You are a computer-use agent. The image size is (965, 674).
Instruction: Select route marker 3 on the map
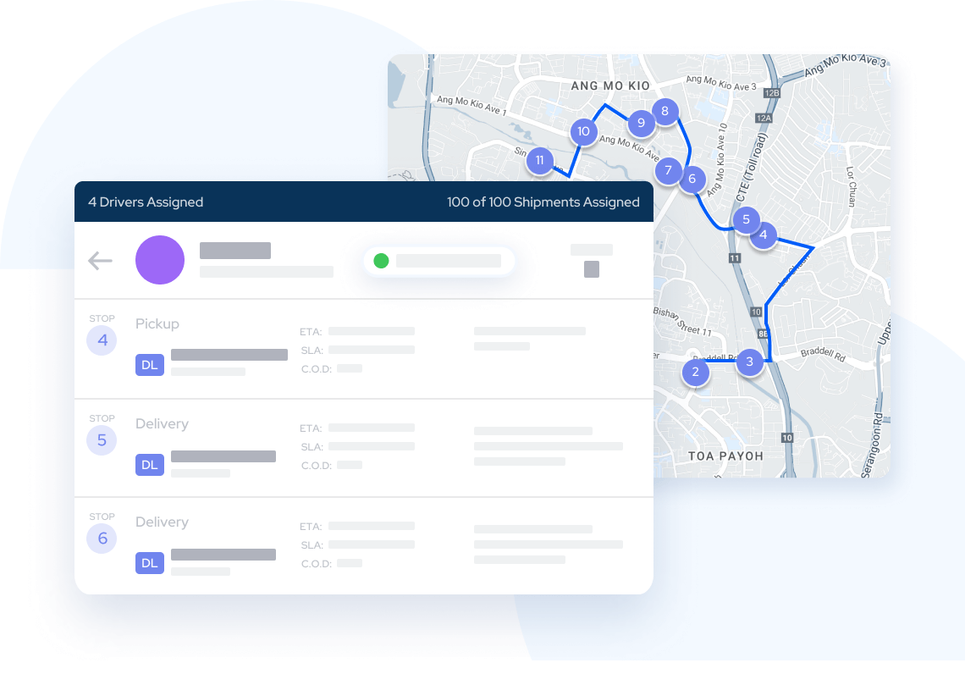[750, 362]
